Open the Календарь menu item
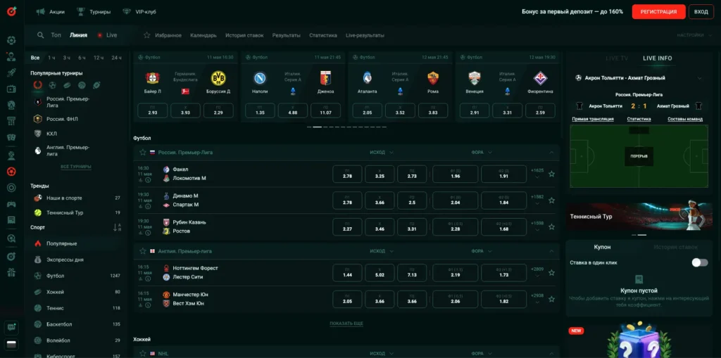 tap(203, 35)
